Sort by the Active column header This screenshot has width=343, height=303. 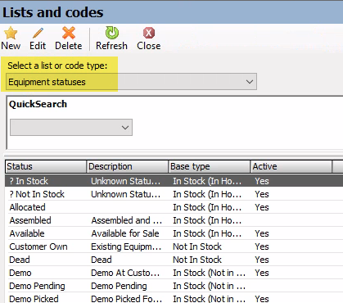click(291, 166)
